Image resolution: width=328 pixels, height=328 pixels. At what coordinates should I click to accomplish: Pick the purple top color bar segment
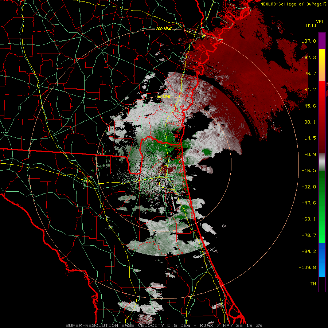pos(322,40)
